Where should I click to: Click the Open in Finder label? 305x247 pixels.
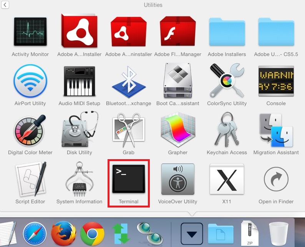(x=276, y=202)
